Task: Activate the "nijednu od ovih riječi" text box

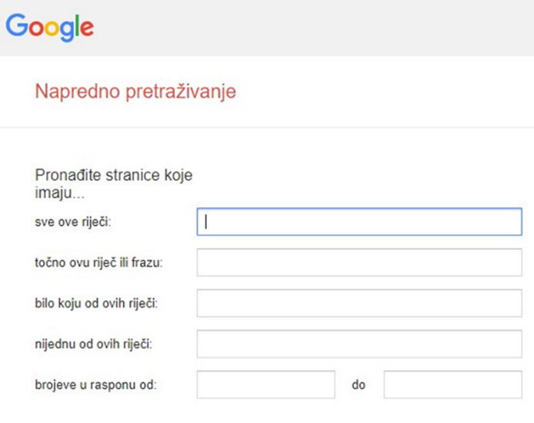Action: (x=359, y=343)
